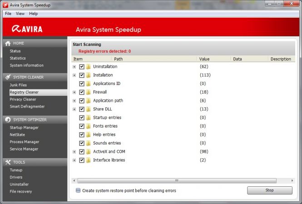
Task: Sort by the Value column header
Action: [x=213, y=59]
